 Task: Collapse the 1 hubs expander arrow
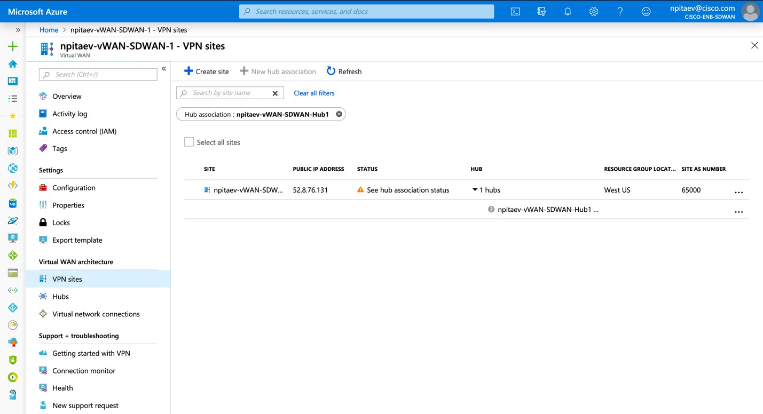(475, 189)
